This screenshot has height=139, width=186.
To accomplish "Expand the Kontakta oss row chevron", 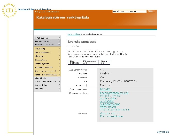I will (59, 88).
